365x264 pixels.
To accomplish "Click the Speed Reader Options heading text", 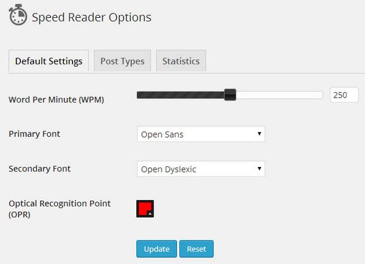I will tap(92, 17).
